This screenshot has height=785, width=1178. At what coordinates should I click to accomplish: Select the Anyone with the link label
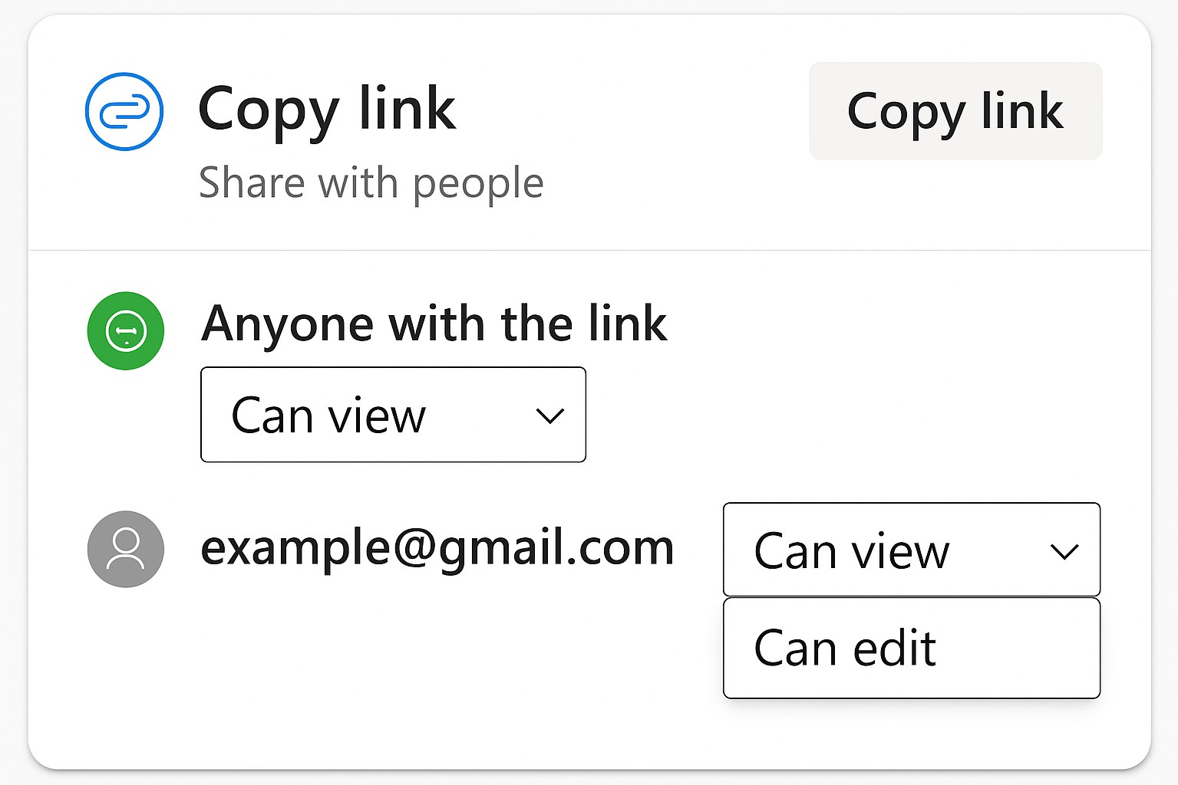[x=434, y=324]
